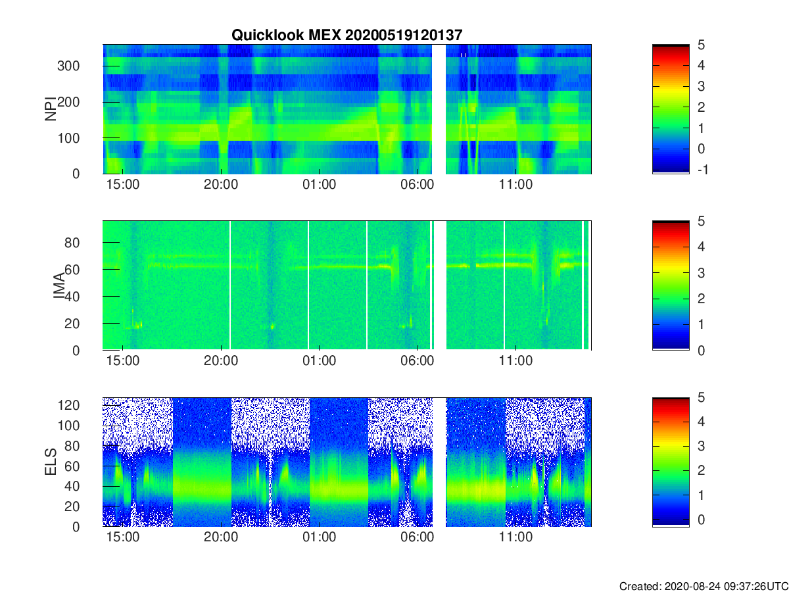The width and height of the screenshot is (789, 592).
Task: Click the IMA y-axis label
Action: pyautogui.click(x=59, y=285)
